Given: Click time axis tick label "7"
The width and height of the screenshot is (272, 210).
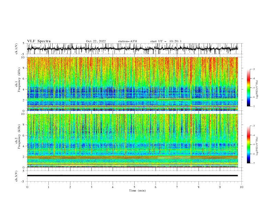Looking at the screenshot, I should (x=177, y=187).
